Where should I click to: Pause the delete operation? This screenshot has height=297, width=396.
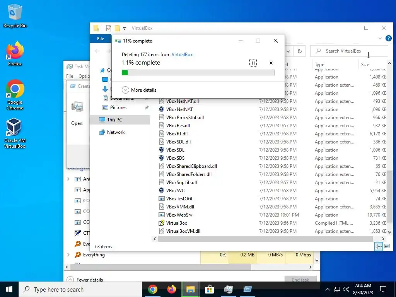click(x=253, y=63)
